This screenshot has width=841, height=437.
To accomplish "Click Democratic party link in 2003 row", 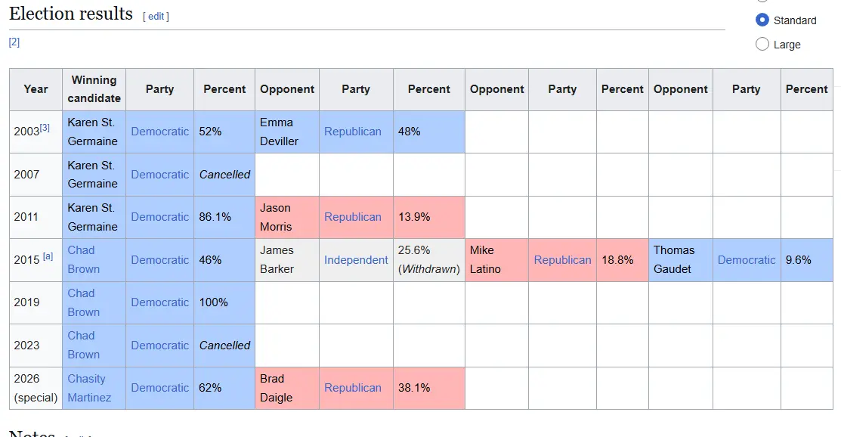I will coord(159,132).
